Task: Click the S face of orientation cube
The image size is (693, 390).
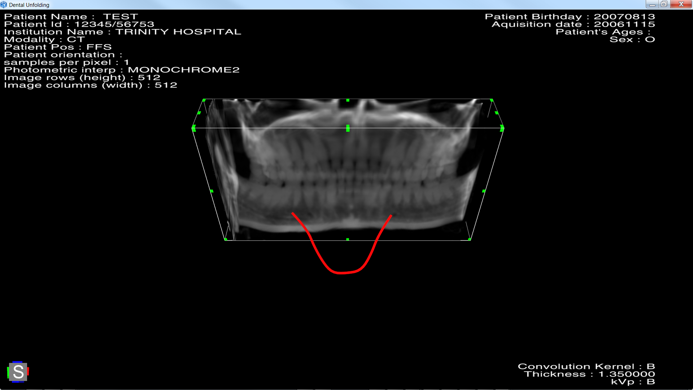Action: click(x=18, y=372)
